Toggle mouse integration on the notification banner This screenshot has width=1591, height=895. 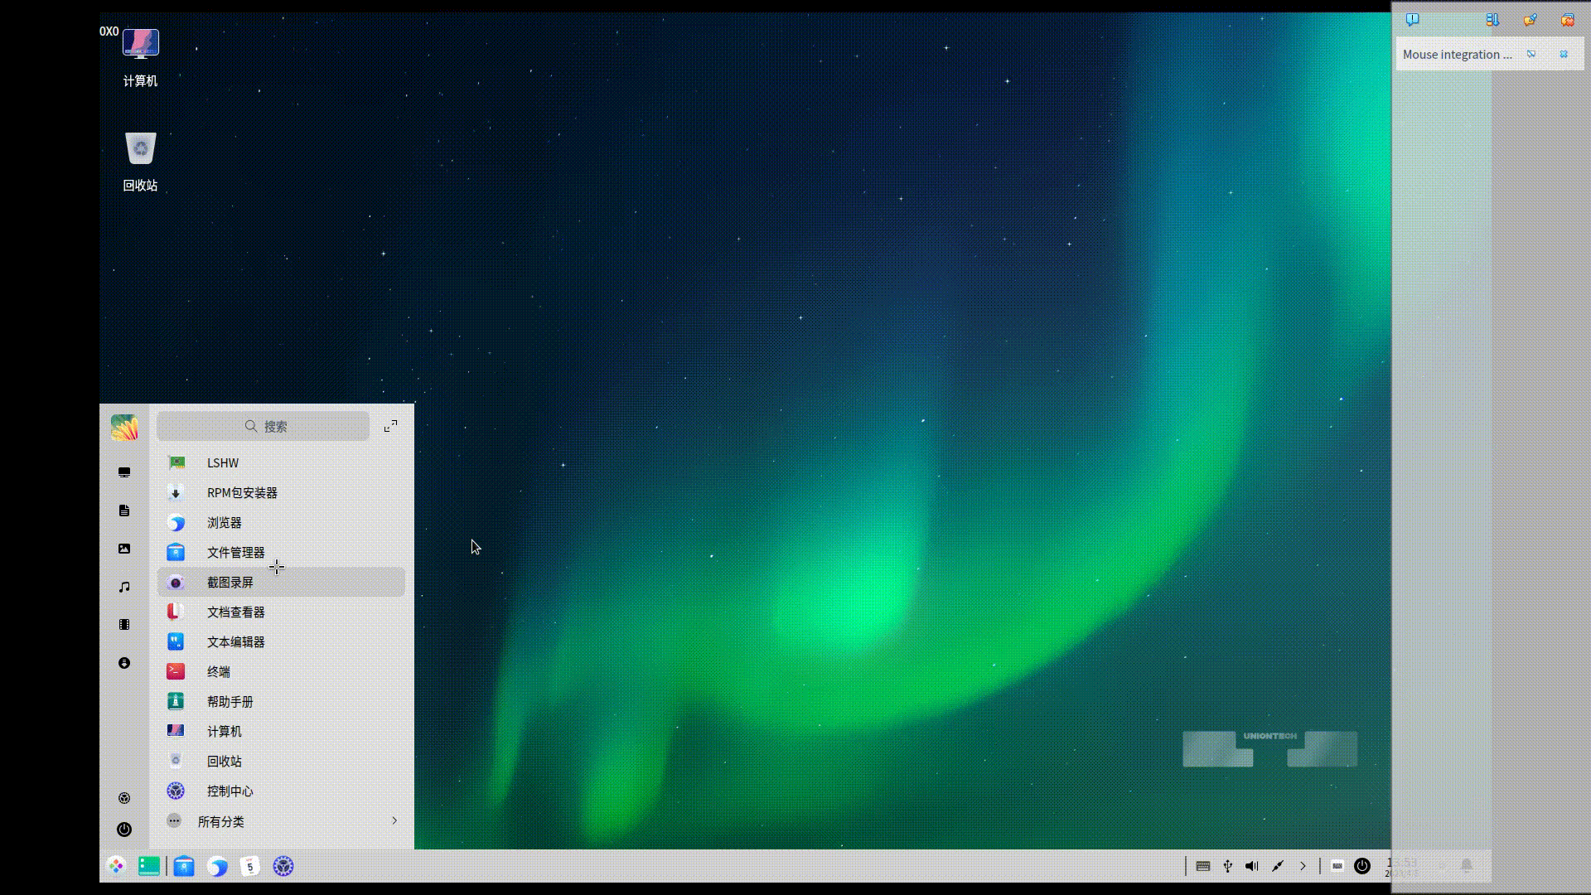coord(1532,54)
